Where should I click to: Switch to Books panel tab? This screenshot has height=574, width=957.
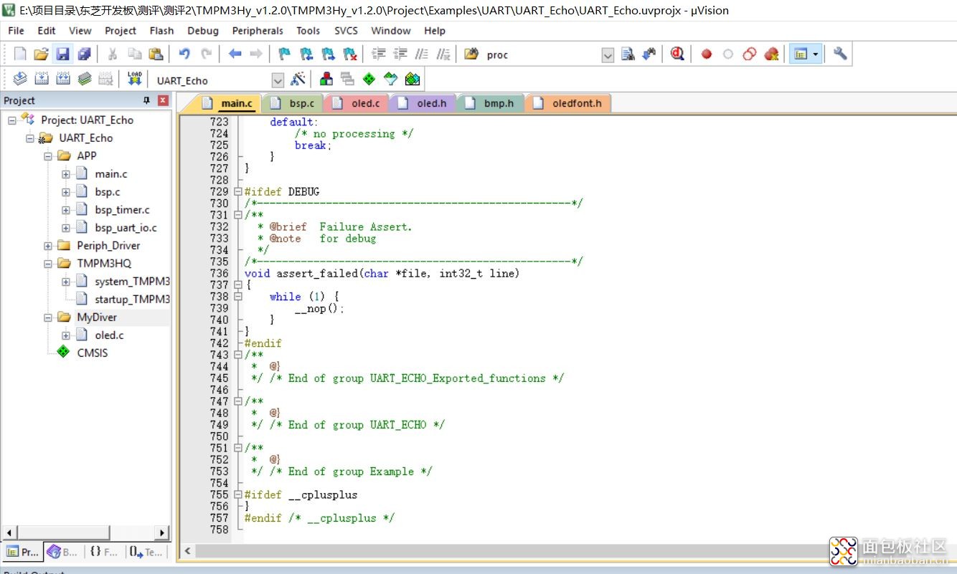tap(62, 552)
